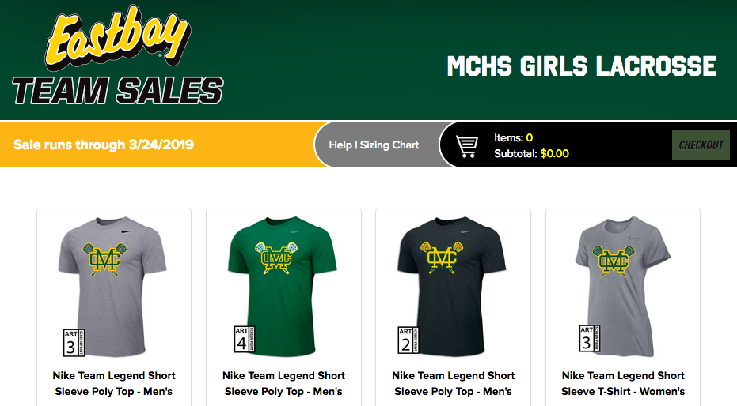
Task: Open the Legend Short Sleeve T-Shirt Women's title
Action: tap(623, 384)
